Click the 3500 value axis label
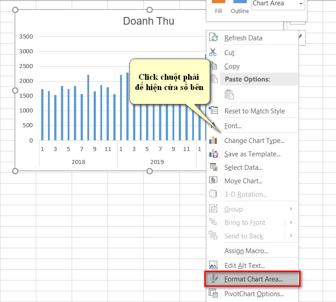 point(26,36)
